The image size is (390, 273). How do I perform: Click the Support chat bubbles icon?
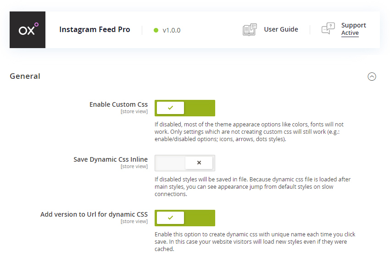pyautogui.click(x=328, y=28)
